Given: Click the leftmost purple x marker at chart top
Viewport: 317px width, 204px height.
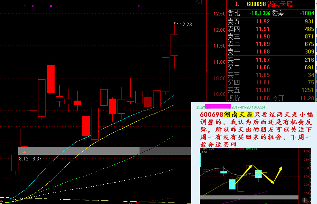Looking at the screenshot, I should tap(24, 6).
